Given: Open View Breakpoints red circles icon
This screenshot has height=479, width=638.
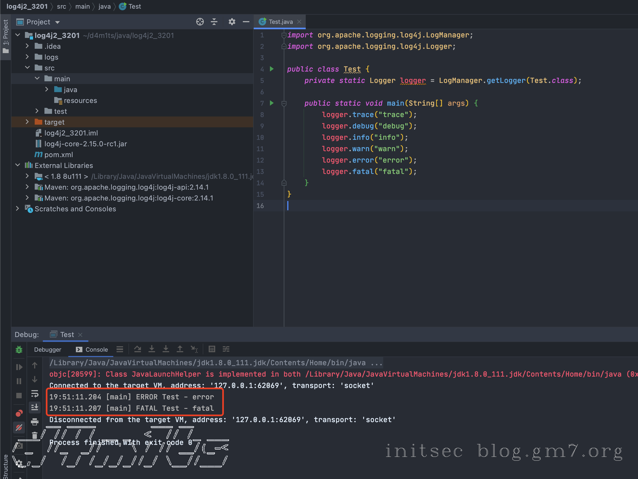Looking at the screenshot, I should click(19, 413).
